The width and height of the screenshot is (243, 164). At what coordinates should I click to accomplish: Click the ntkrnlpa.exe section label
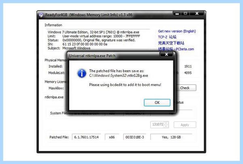pyautogui.click(x=54, y=97)
